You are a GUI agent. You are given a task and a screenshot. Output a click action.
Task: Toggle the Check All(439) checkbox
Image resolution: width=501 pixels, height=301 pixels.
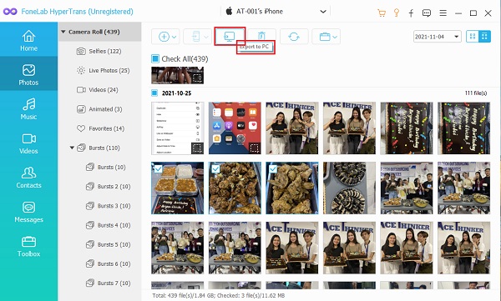coord(155,58)
